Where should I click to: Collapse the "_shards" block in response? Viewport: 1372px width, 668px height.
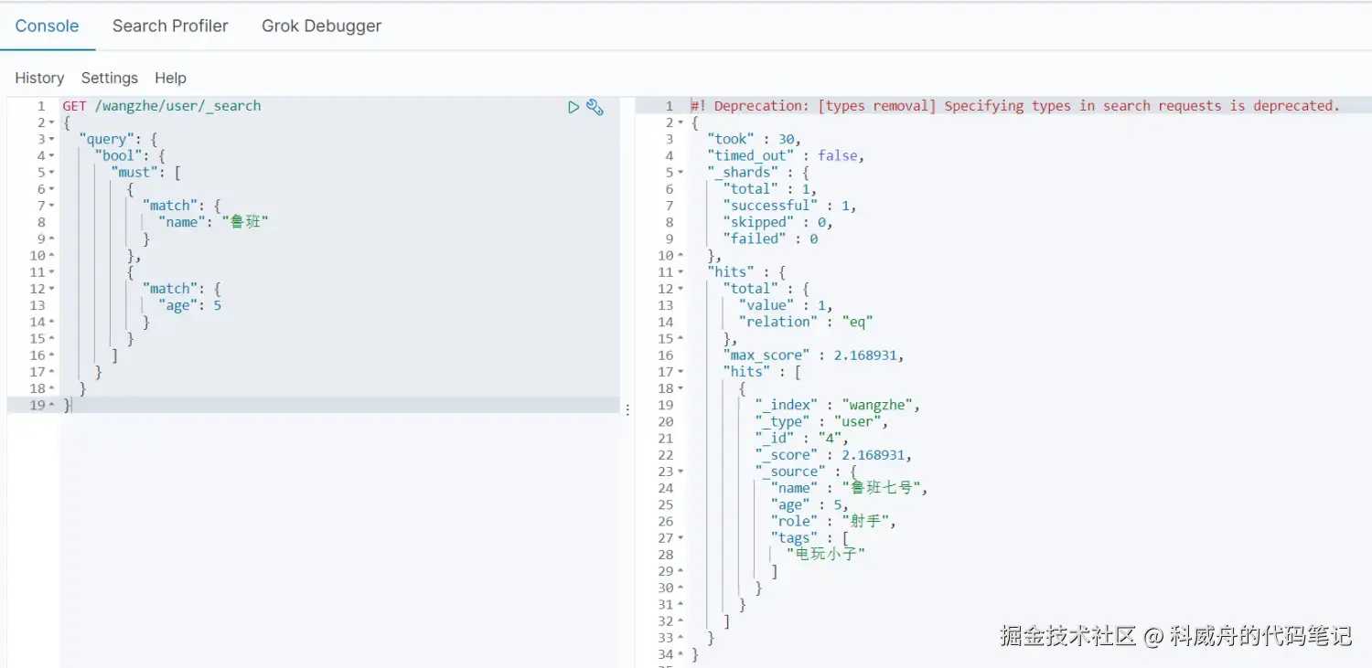[681, 173]
